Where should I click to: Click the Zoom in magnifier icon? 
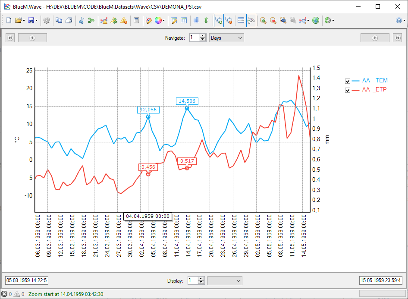pos(263,20)
